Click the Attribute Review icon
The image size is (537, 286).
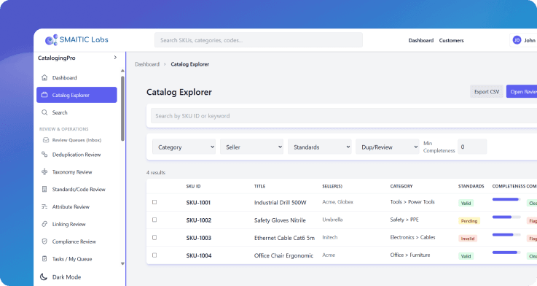(44, 206)
